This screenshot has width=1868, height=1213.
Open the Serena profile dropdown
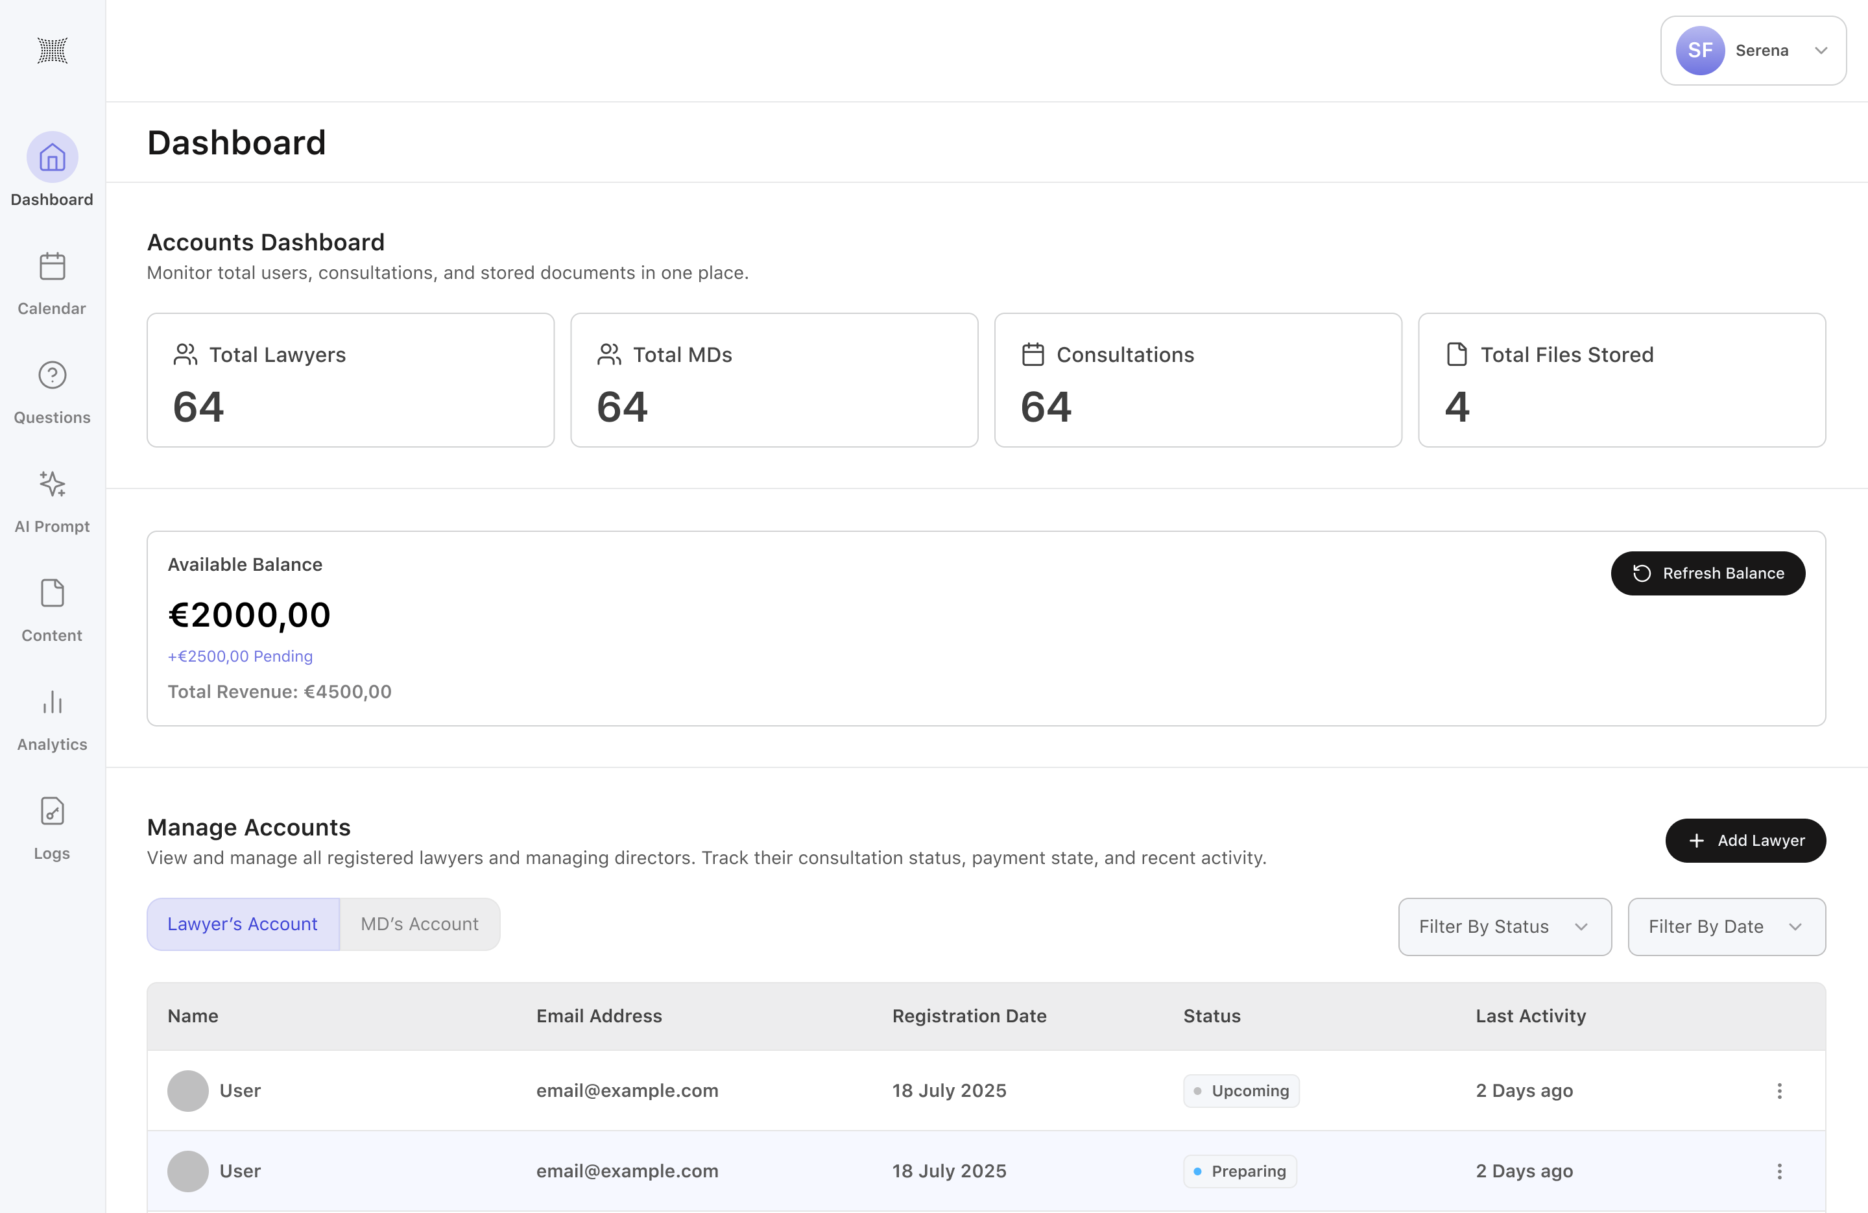[x=1753, y=51]
